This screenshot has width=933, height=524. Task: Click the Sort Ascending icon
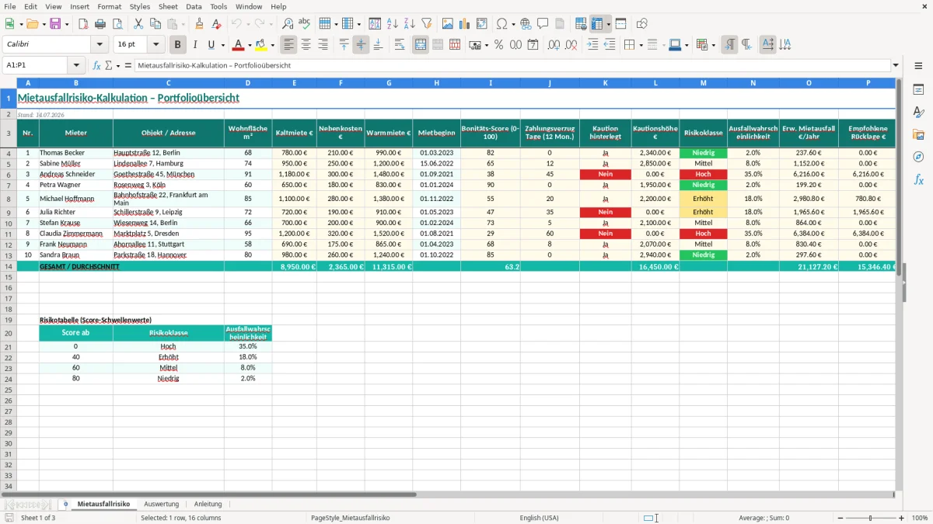pos(392,24)
